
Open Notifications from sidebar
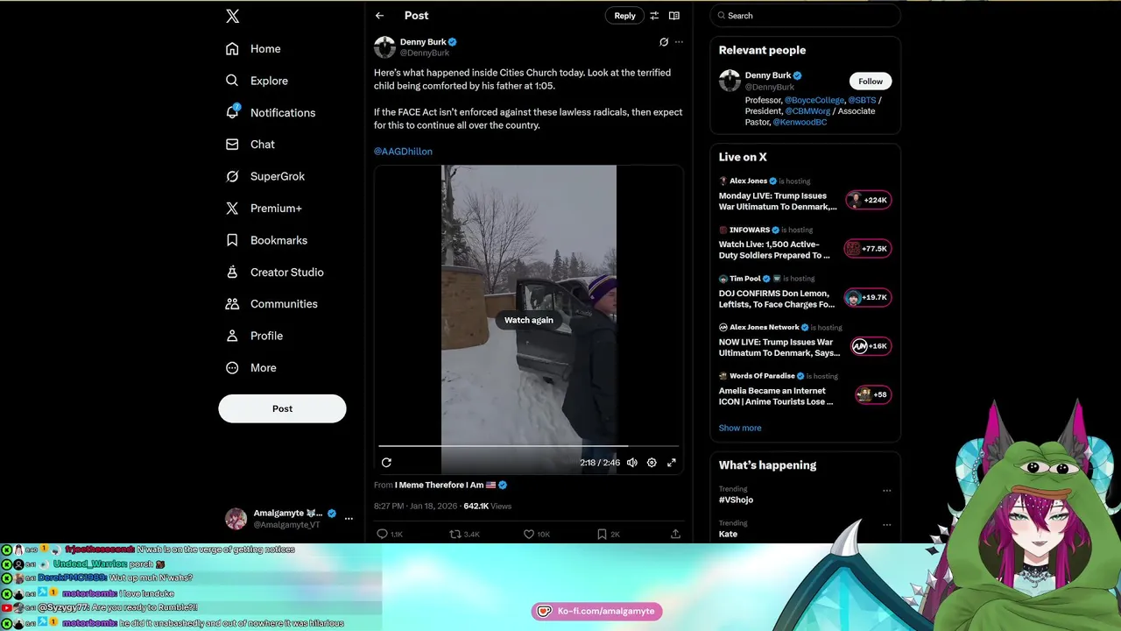coord(271,112)
